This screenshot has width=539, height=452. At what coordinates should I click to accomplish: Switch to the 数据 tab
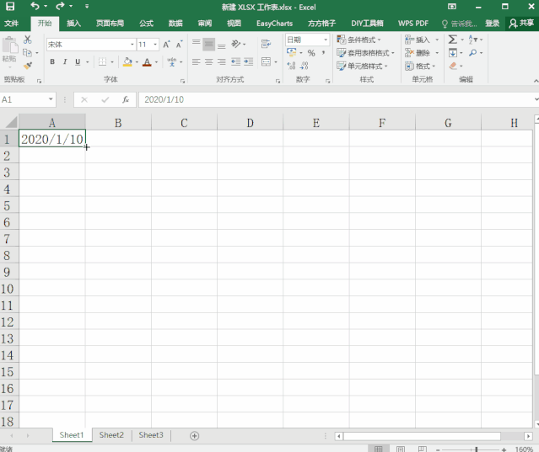click(x=175, y=24)
